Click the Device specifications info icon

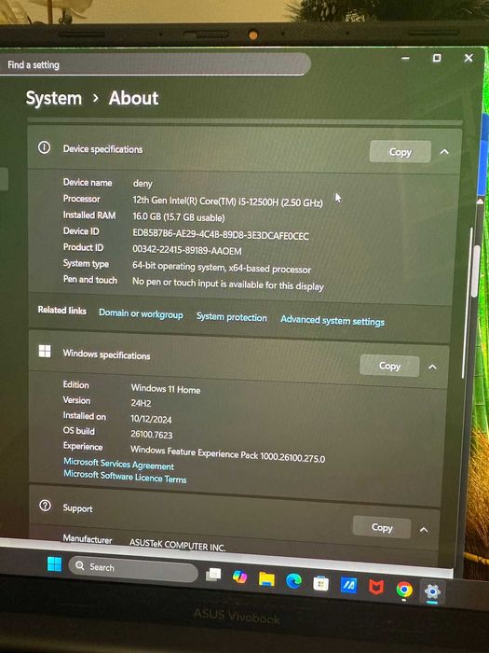click(44, 147)
